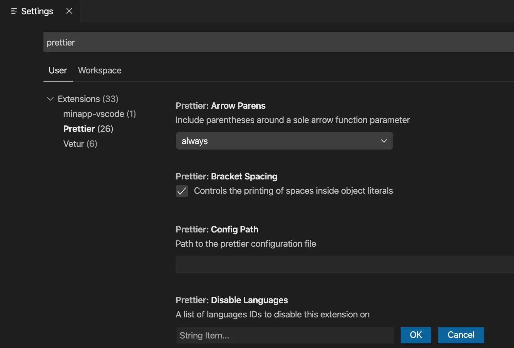Screen dimensions: 514x348
Task: Click the Settings tab list icon
Action: (14, 11)
